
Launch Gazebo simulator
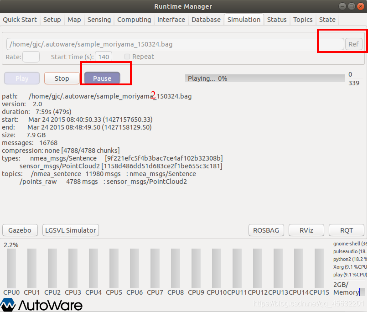(x=20, y=230)
